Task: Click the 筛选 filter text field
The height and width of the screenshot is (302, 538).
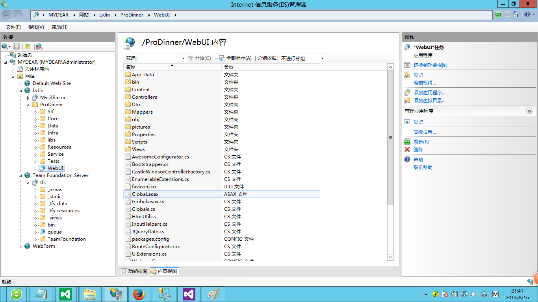Action: 160,58
